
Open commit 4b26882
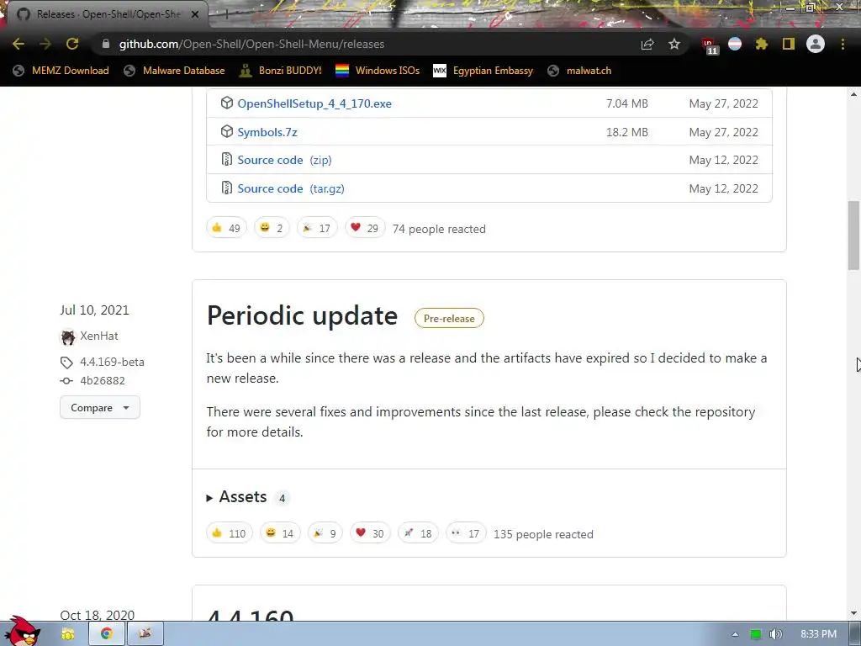[102, 381]
